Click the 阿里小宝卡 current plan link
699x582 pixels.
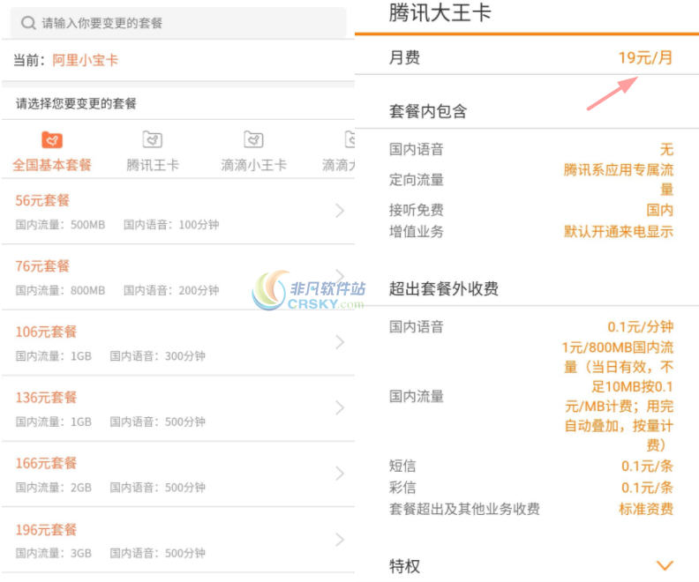(85, 61)
